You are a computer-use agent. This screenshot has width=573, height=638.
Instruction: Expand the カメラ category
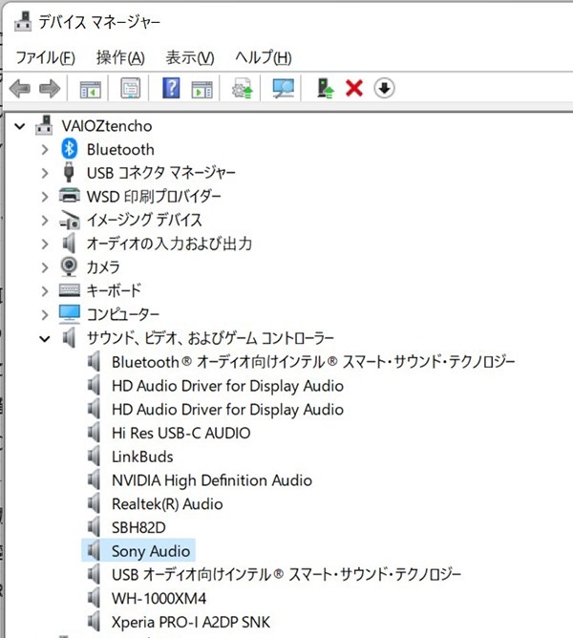(x=45, y=267)
